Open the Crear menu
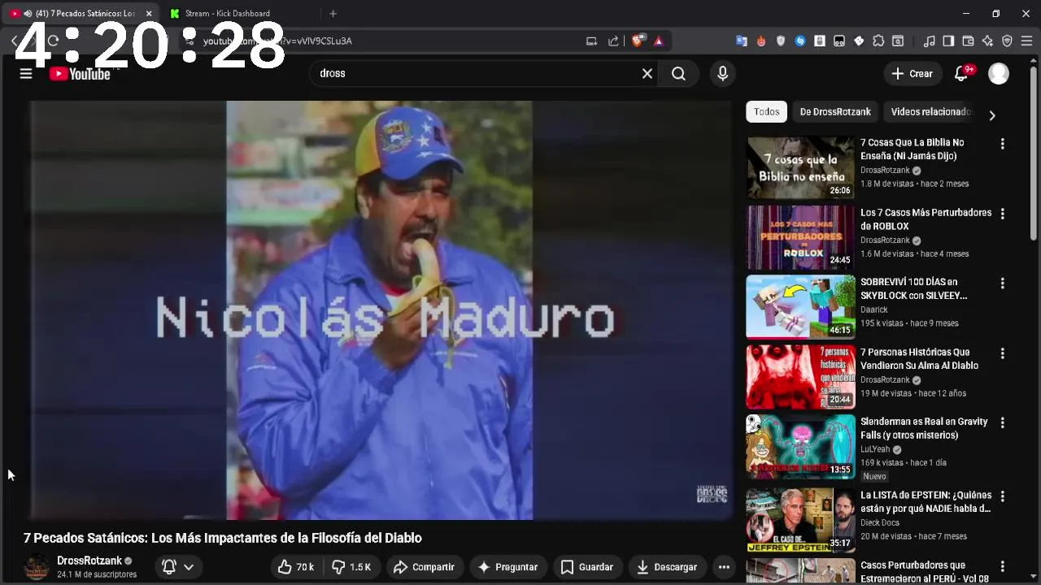 click(x=913, y=74)
